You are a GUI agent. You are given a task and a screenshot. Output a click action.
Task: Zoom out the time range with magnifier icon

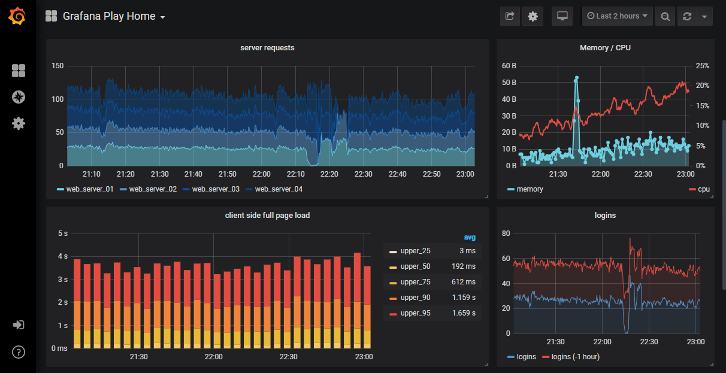665,16
